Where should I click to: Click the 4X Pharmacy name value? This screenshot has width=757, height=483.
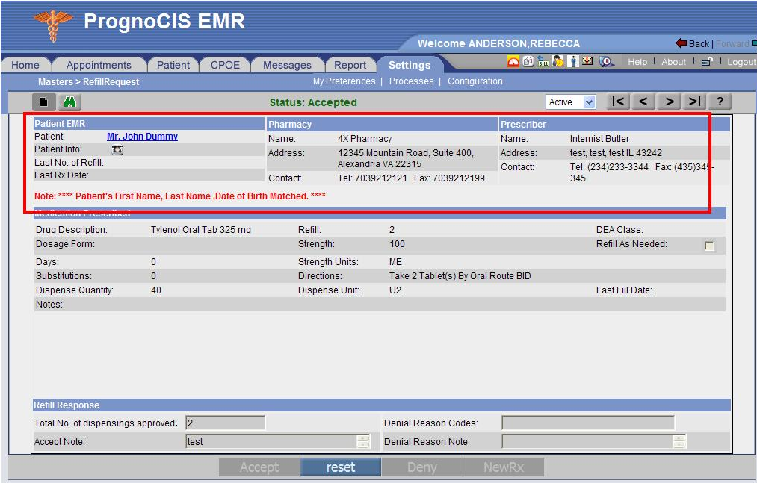tap(365, 139)
